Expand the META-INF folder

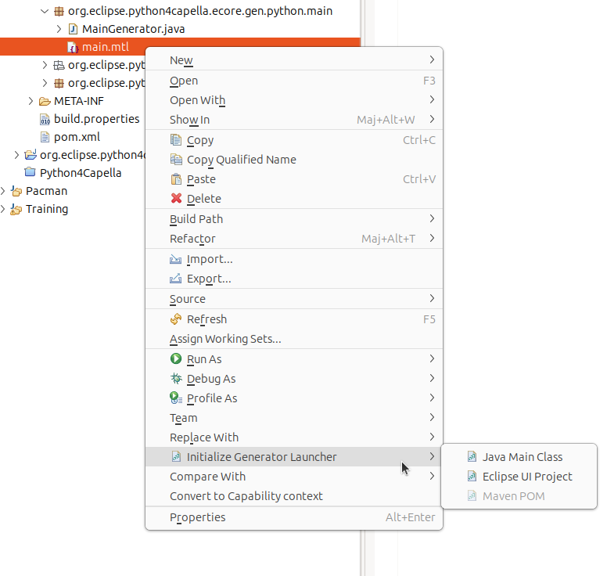(x=31, y=101)
